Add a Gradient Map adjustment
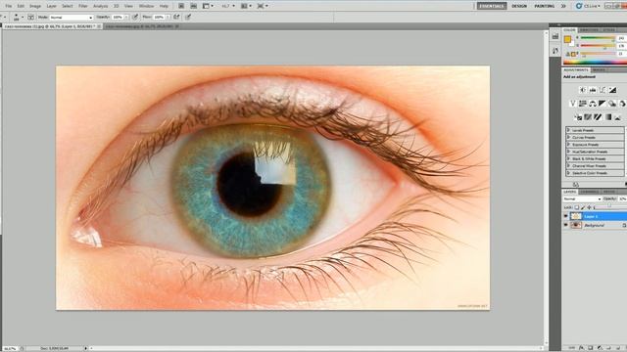 [x=607, y=117]
